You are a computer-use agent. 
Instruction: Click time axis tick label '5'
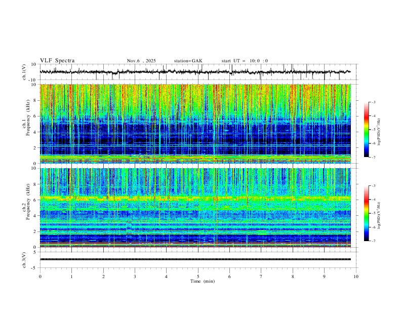click(198, 277)
